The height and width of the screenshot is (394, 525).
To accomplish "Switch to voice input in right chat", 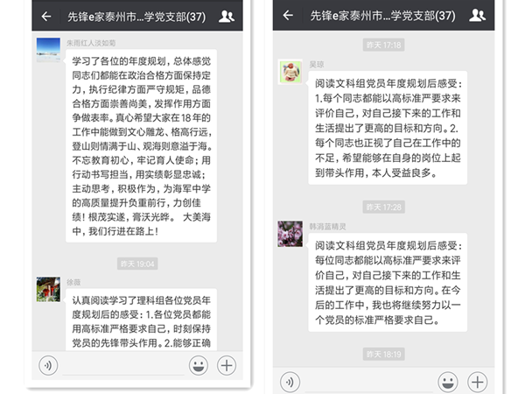I will pyautogui.click(x=290, y=382).
